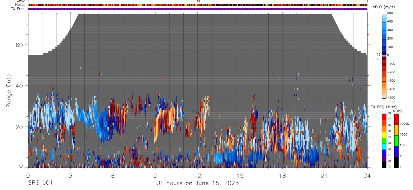Click the '6' hour tick on the time axis
Screen dimensions: 413x190
113,176
